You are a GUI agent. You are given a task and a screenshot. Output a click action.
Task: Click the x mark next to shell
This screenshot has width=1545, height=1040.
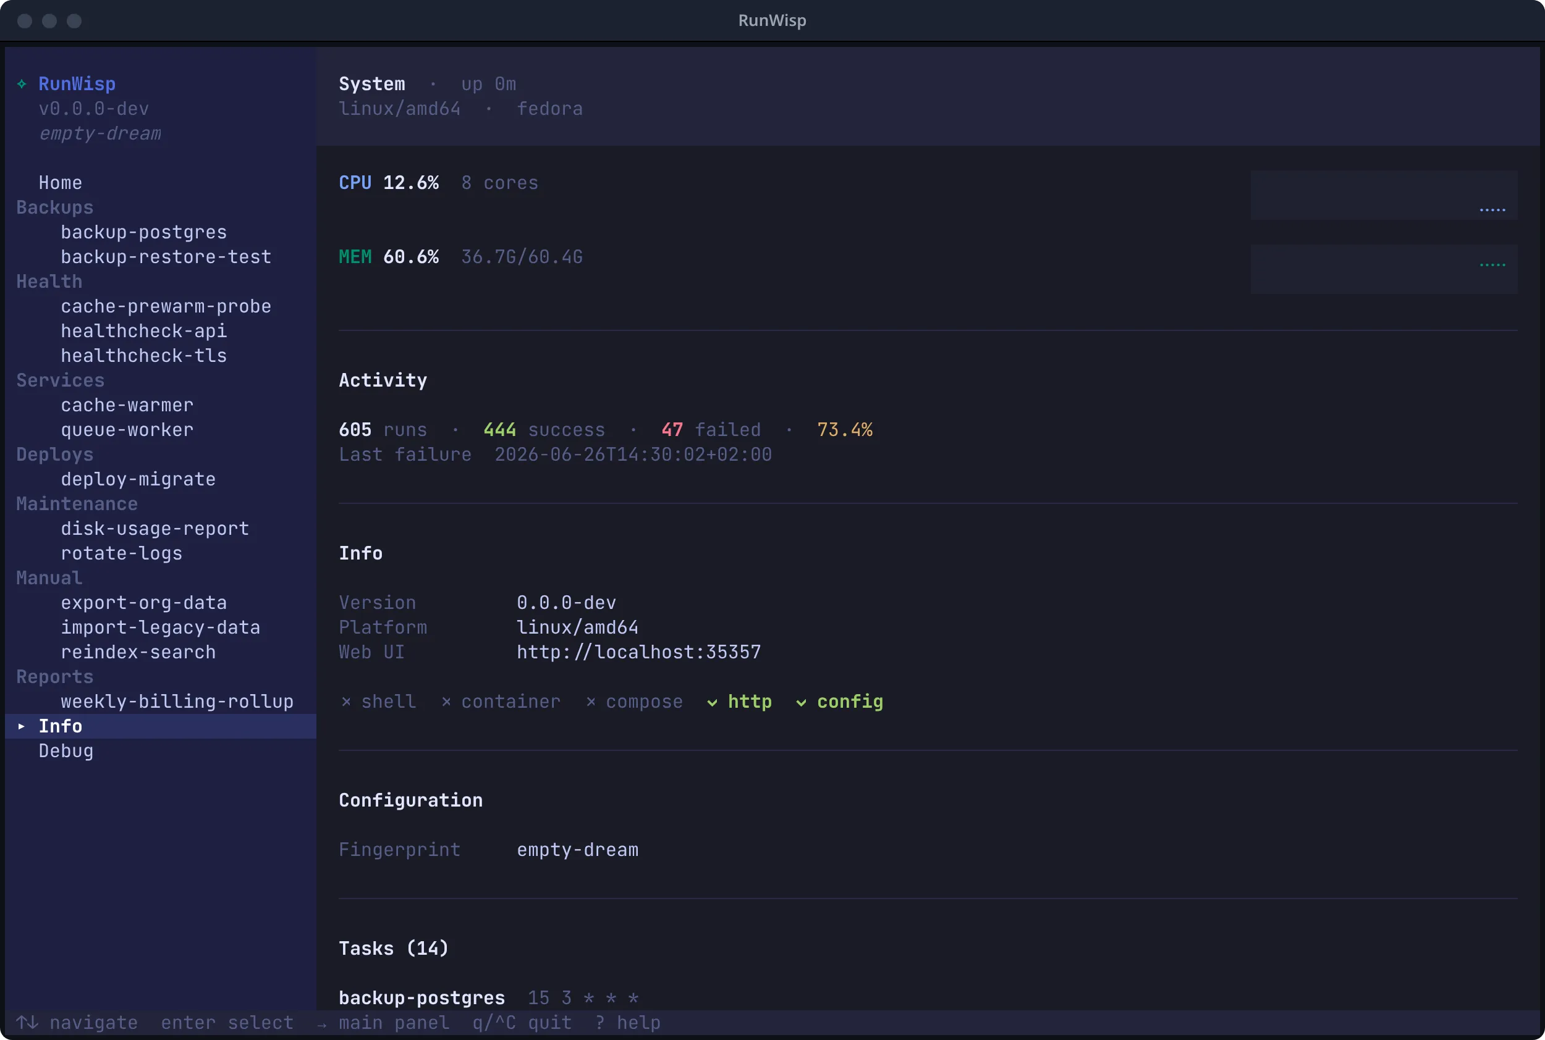pos(345,702)
